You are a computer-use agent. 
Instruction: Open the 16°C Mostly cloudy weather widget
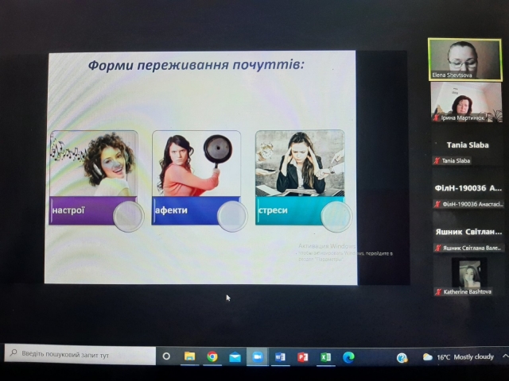pos(458,357)
